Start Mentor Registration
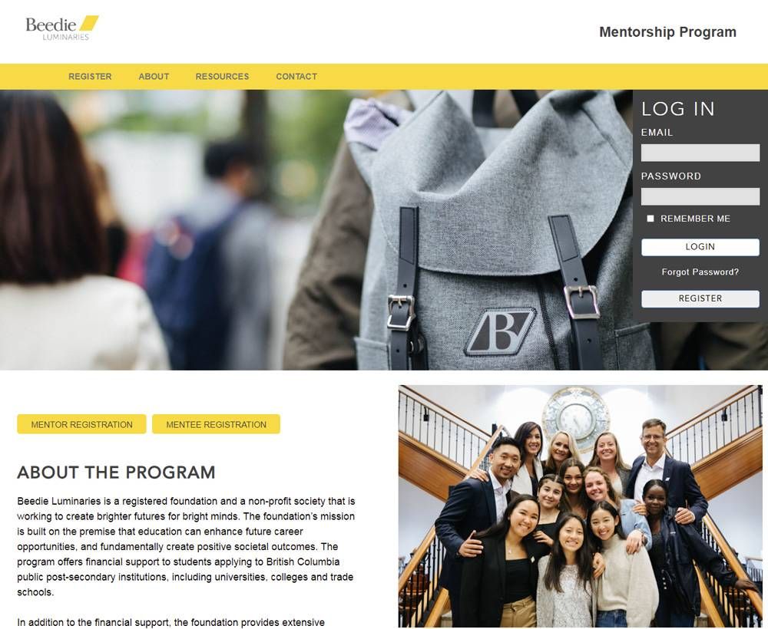 point(82,424)
